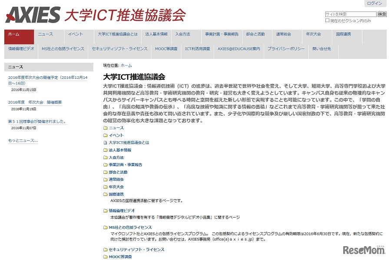Open the 入会方法 navigation tab
The image size is (391, 260).
pos(186,37)
